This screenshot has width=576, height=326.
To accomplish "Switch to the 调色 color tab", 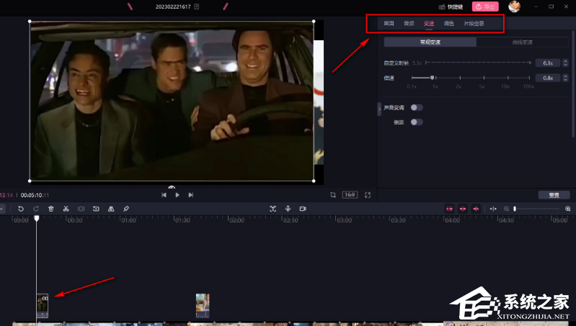I will tap(448, 24).
